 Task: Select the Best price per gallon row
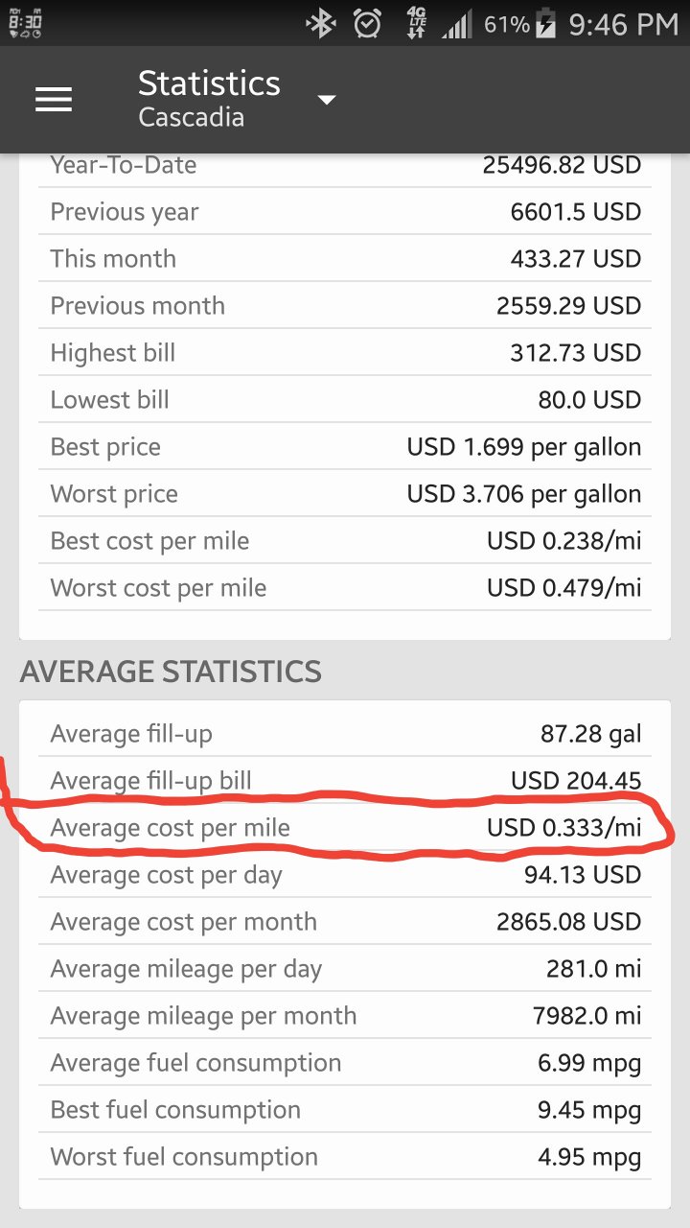pos(345,447)
